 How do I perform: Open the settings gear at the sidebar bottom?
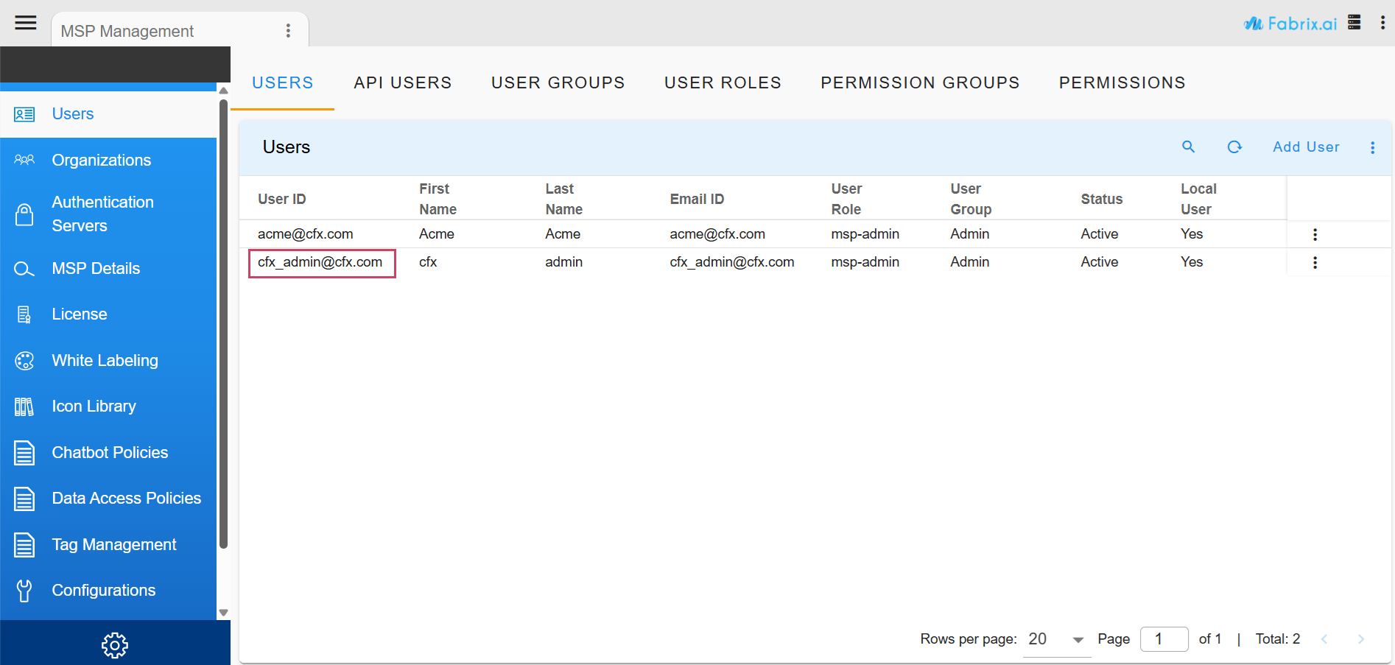[115, 644]
